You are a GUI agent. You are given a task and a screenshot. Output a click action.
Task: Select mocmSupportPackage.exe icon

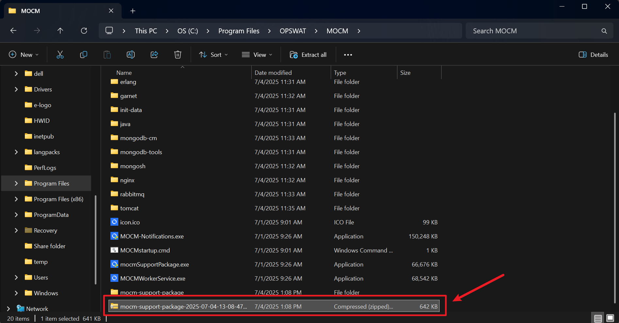click(x=114, y=264)
